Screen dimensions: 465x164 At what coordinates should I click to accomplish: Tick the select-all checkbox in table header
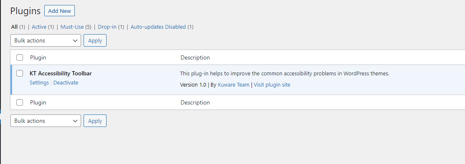point(20,57)
